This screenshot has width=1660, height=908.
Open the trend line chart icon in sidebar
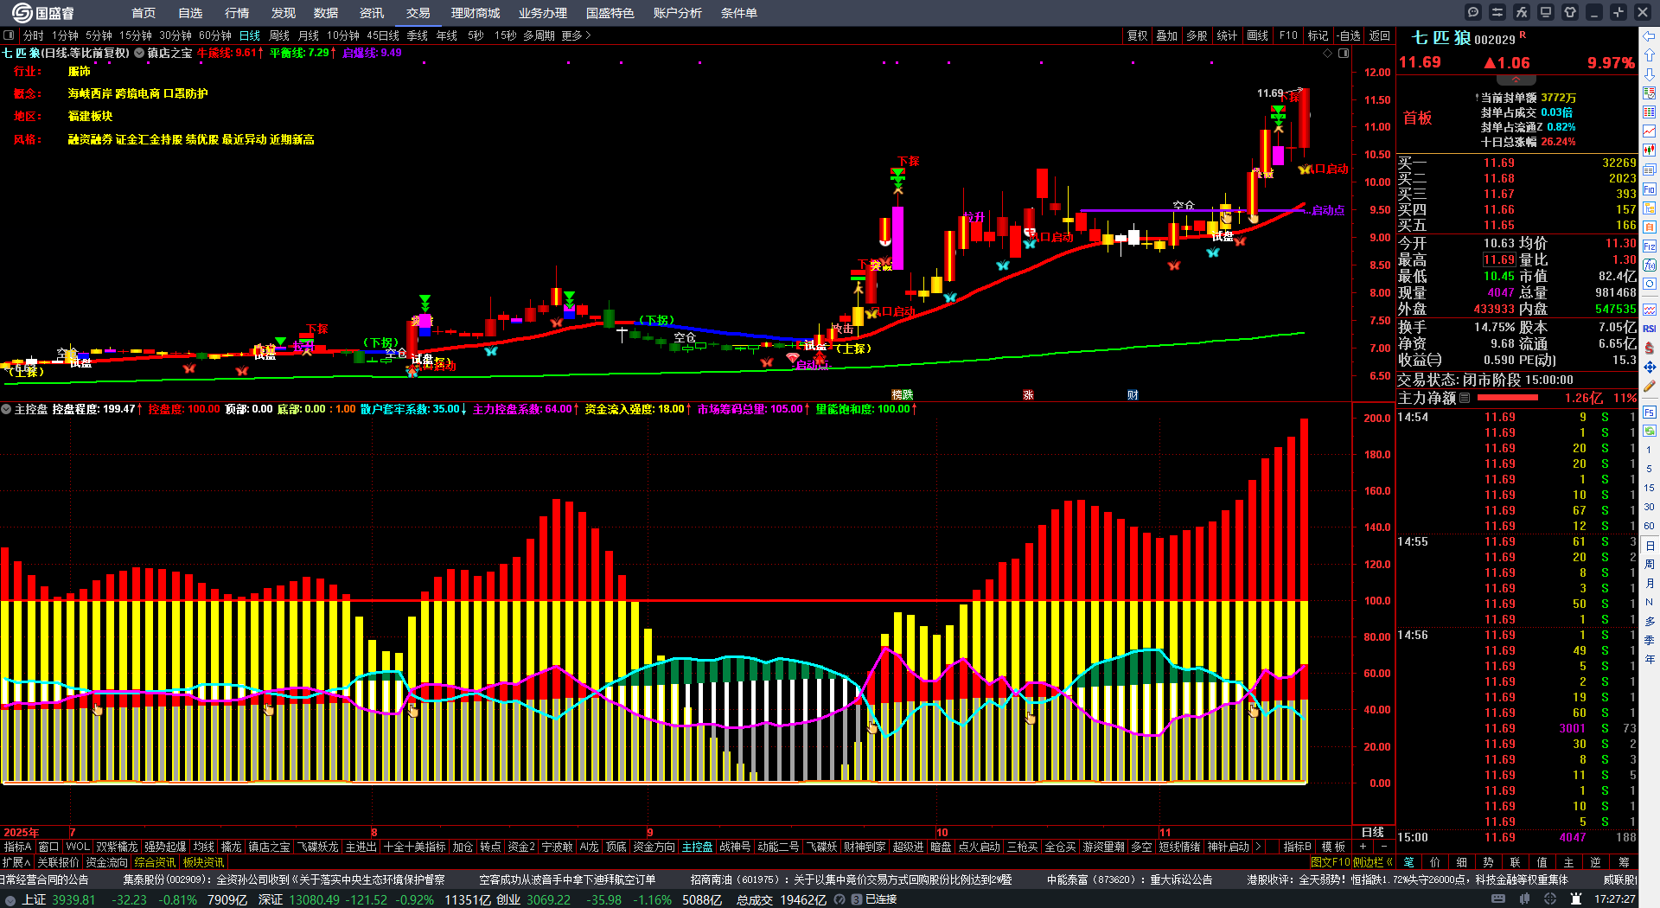pos(1650,131)
